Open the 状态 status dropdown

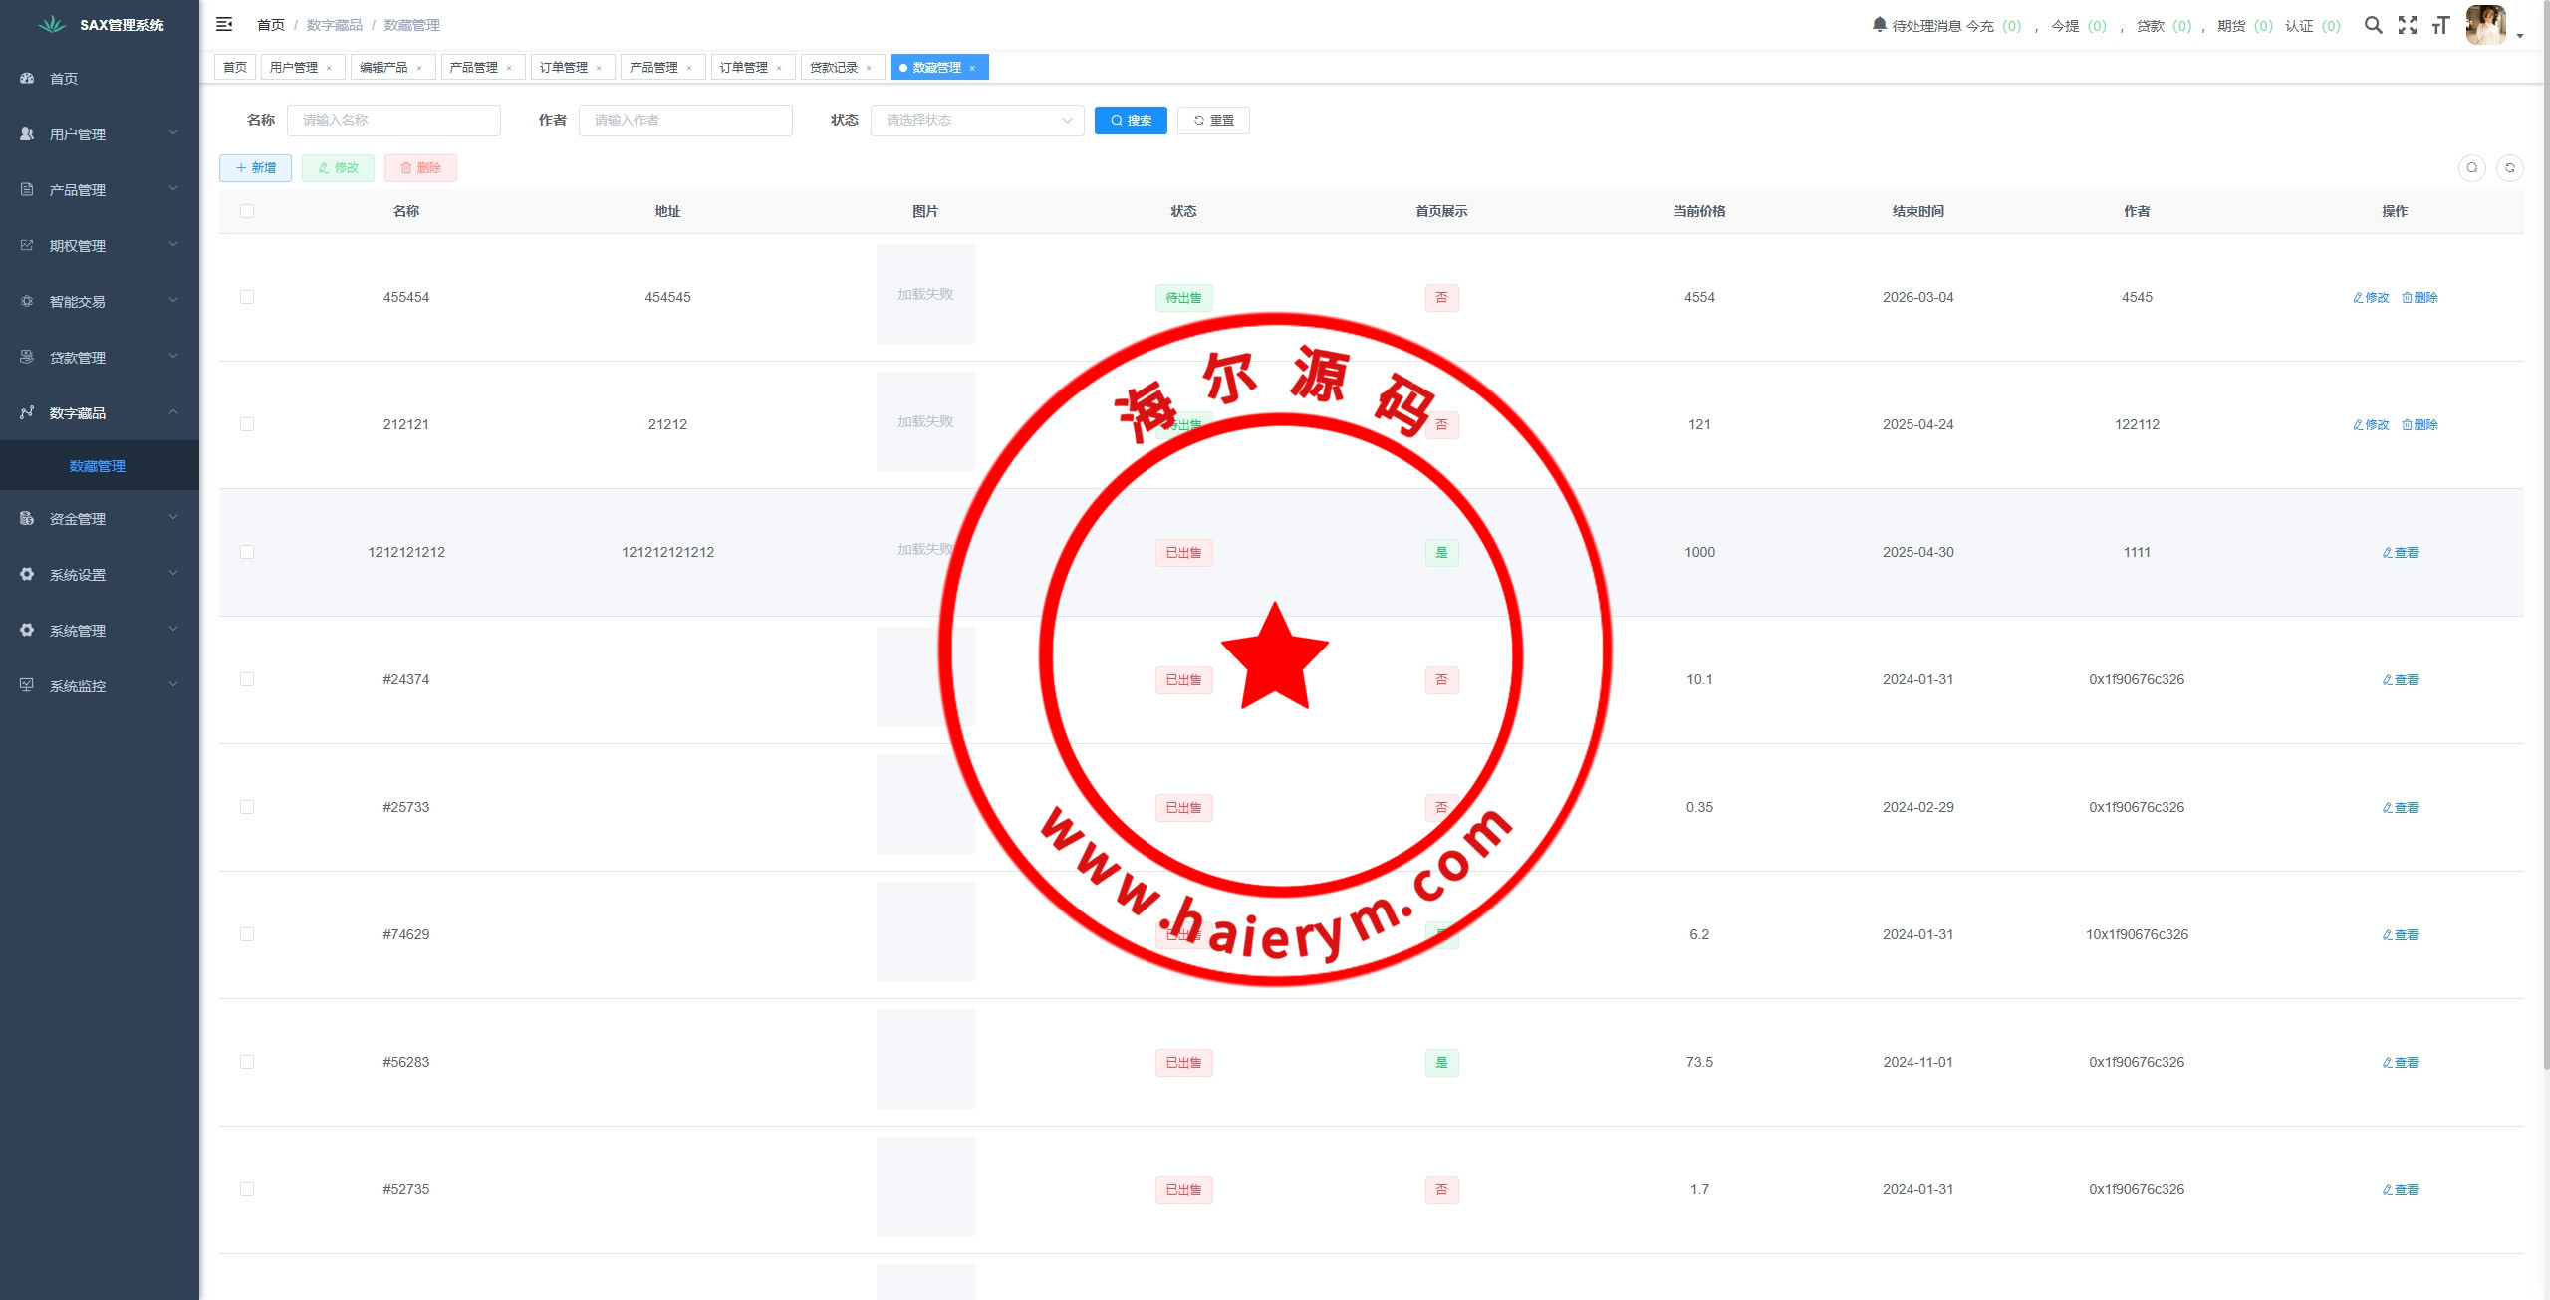976,120
